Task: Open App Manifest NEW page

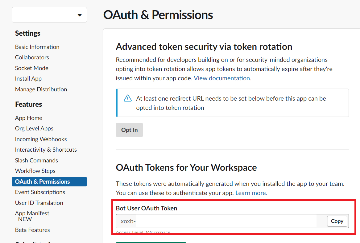Action: pos(32,216)
